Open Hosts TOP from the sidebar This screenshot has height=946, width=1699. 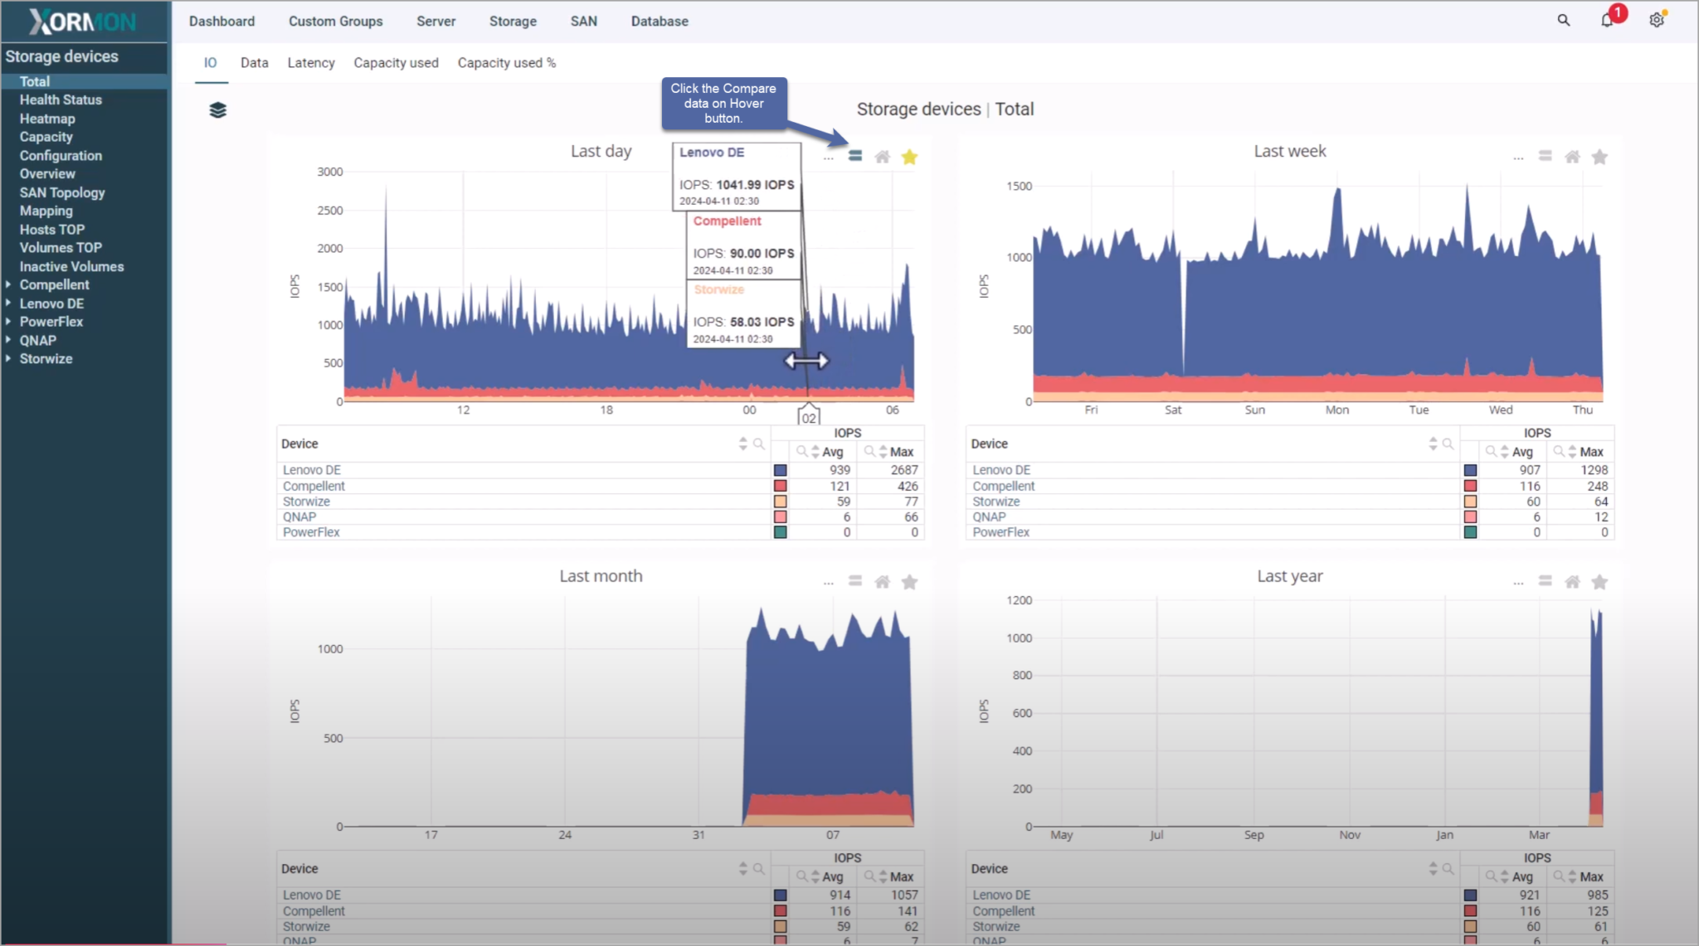(51, 229)
